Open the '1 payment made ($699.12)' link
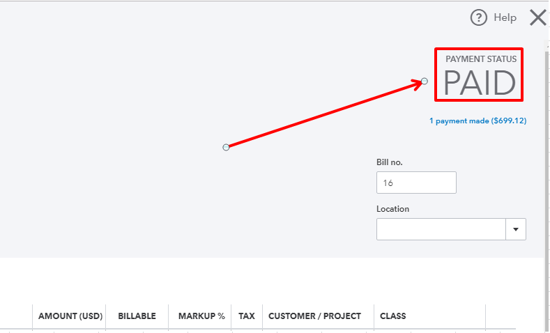Viewport: 550px width, 333px height. click(x=478, y=121)
